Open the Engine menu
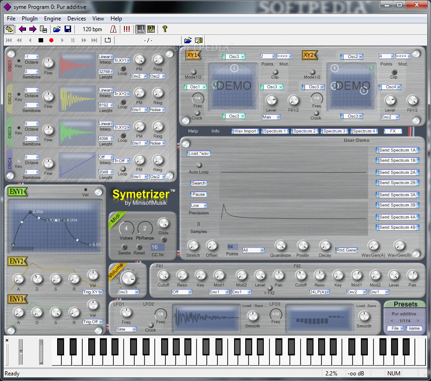The height and width of the screenshot is (381, 431). click(52, 19)
